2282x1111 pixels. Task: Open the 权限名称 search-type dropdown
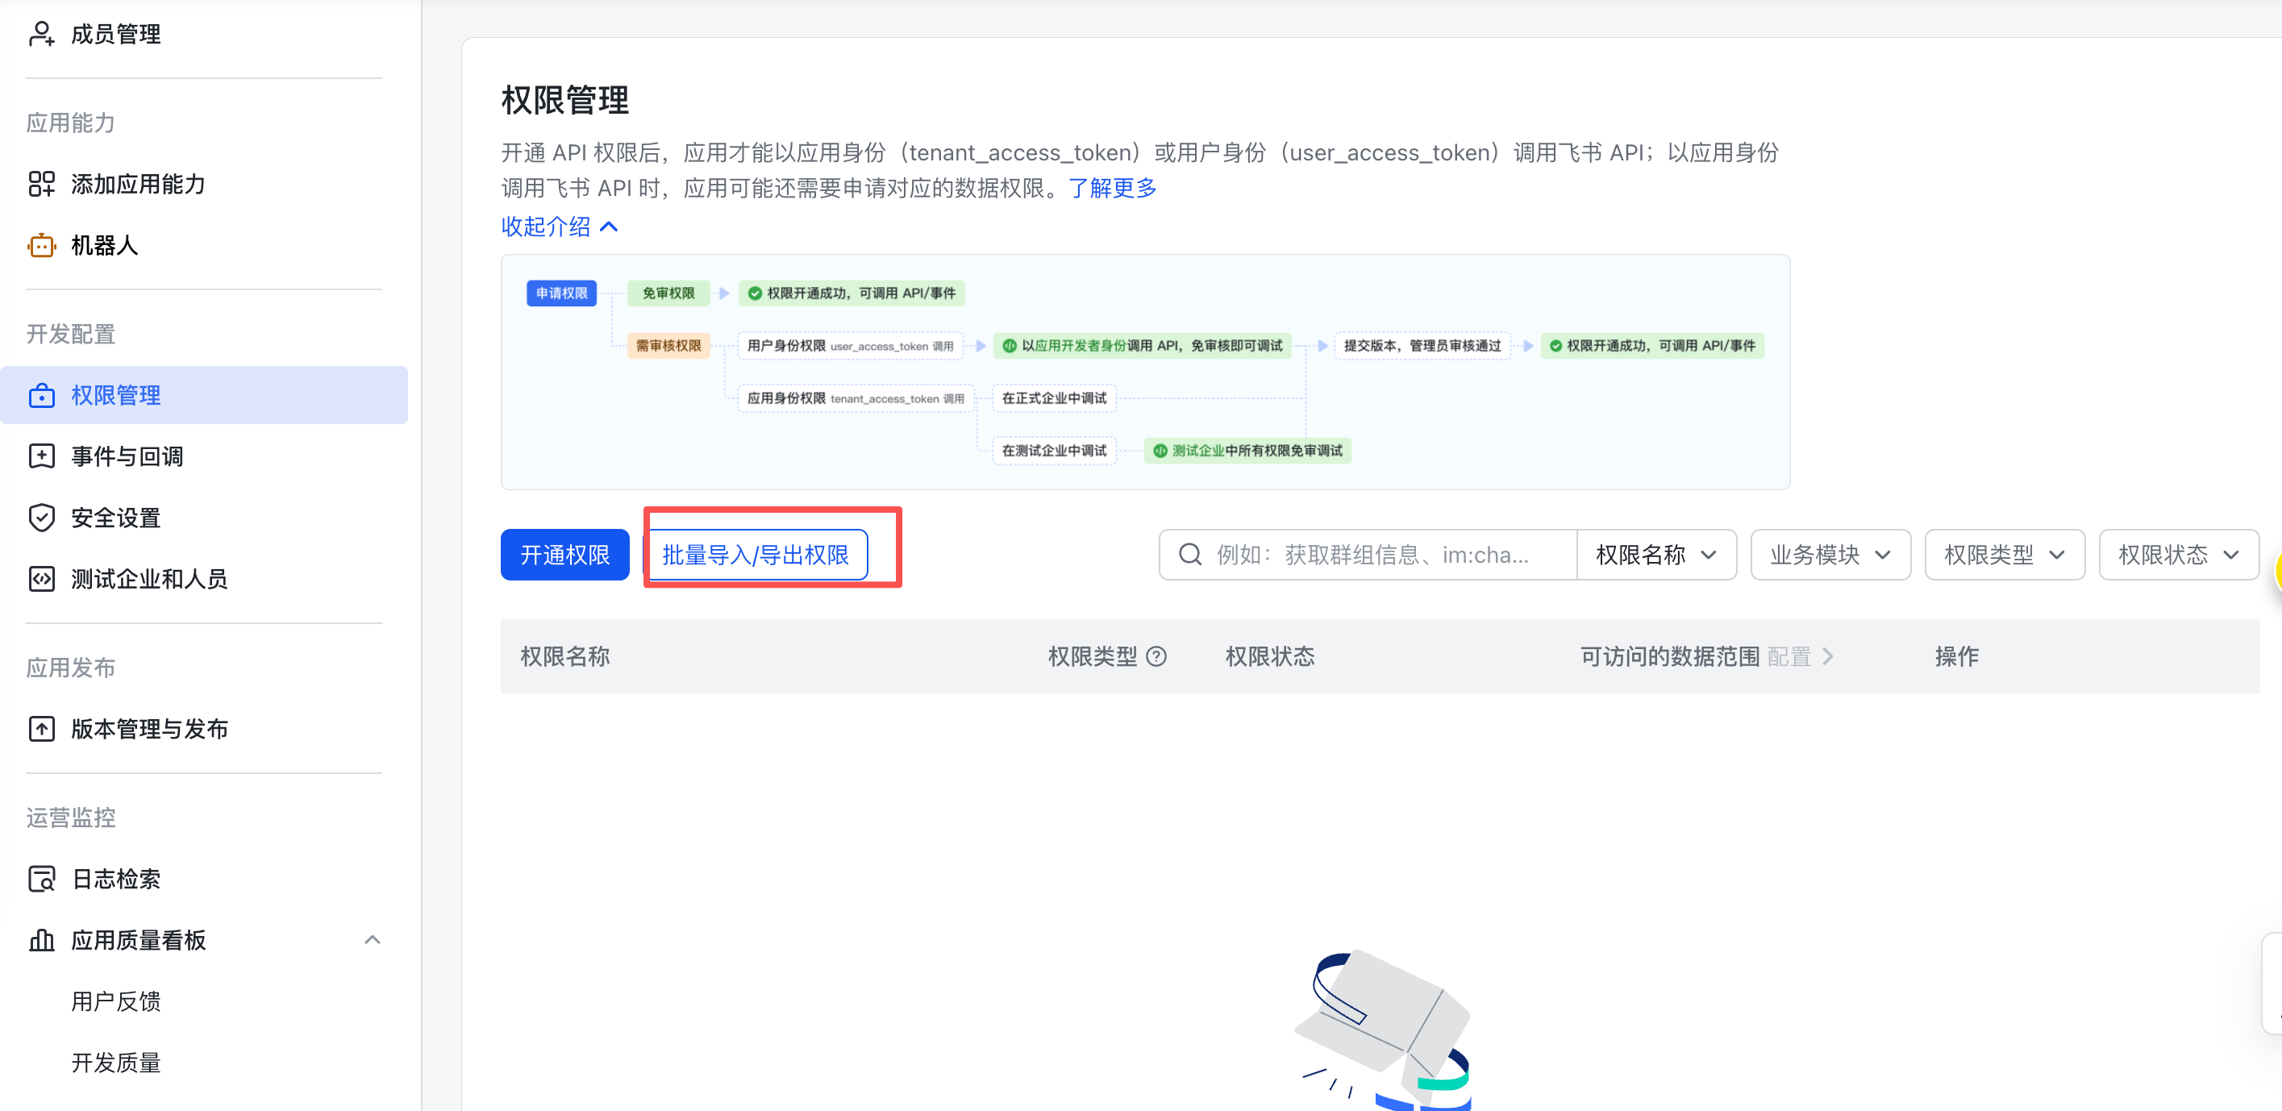pyautogui.click(x=1655, y=555)
